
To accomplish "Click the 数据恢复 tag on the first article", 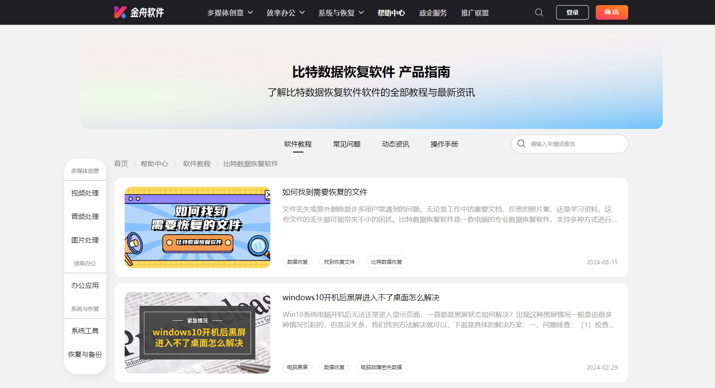I will (297, 262).
